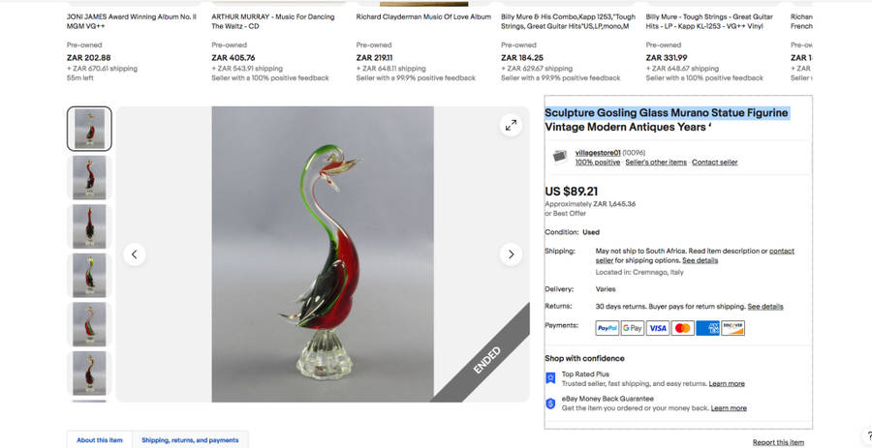This screenshot has width=872, height=448.
Task: Click the Top Rated Plus badge icon
Action: [x=550, y=378]
